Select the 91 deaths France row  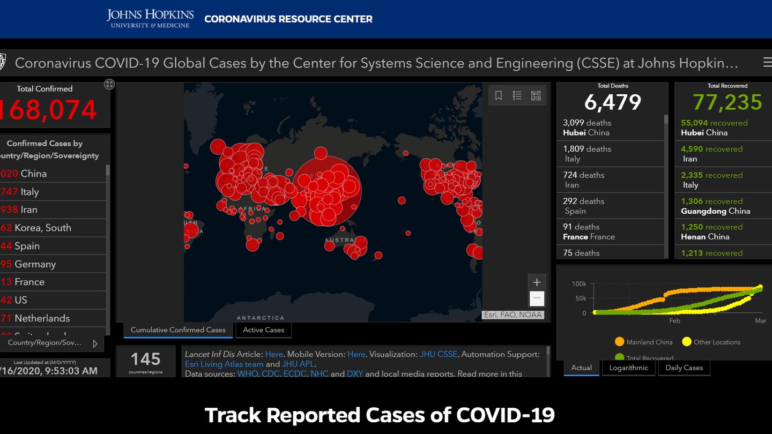click(611, 232)
